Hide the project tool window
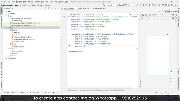This screenshot has width=180, height=101. pyautogui.click(x=58, y=8)
